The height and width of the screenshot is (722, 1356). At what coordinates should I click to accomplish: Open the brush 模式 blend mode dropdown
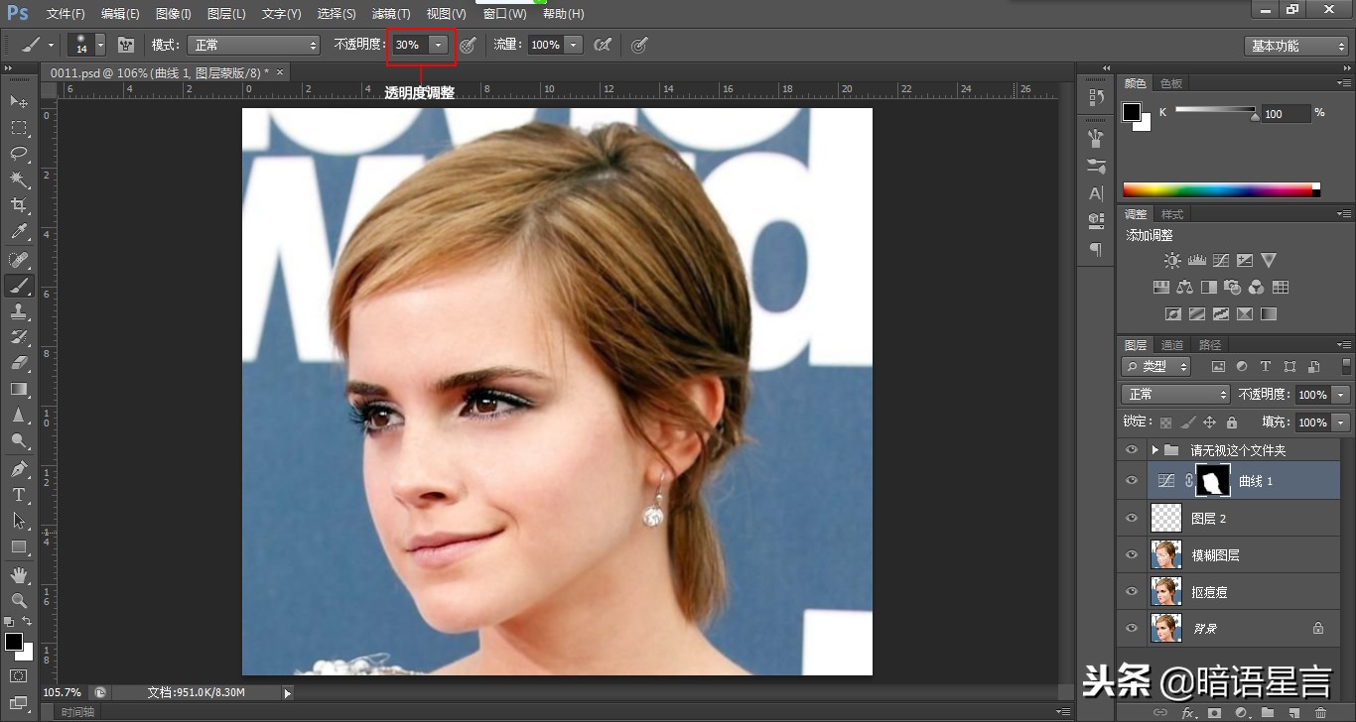(x=254, y=46)
